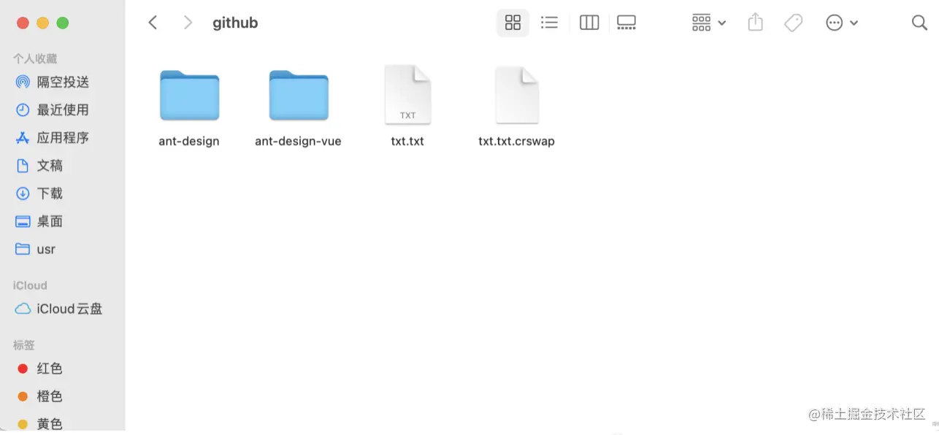The height and width of the screenshot is (435, 939).
Task: Click the txt.txt.crswap file name label
Action: click(516, 141)
